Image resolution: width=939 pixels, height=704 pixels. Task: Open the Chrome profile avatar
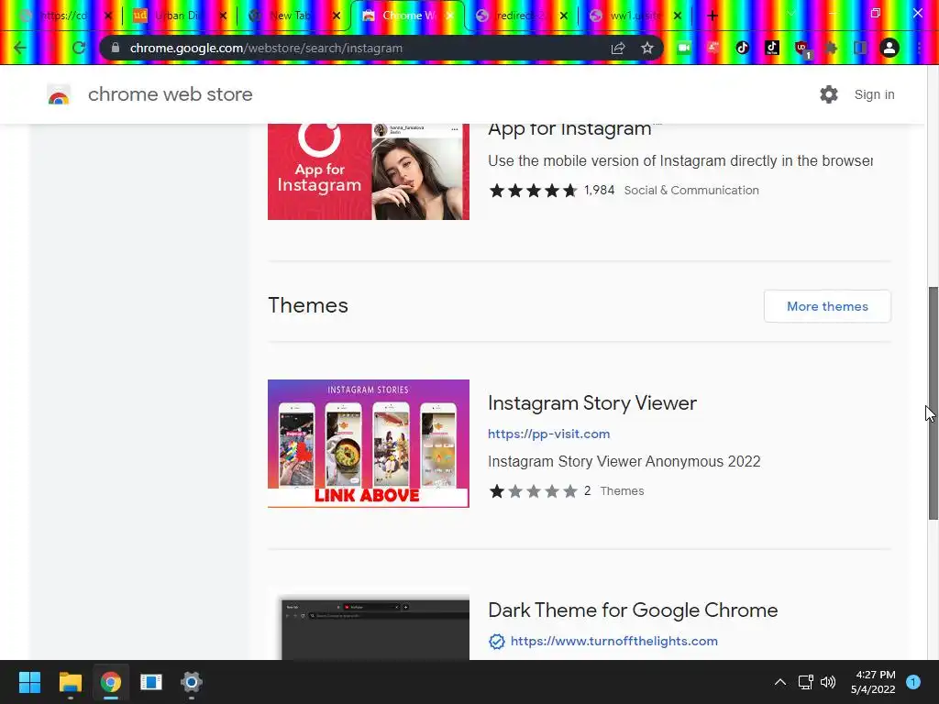click(889, 48)
